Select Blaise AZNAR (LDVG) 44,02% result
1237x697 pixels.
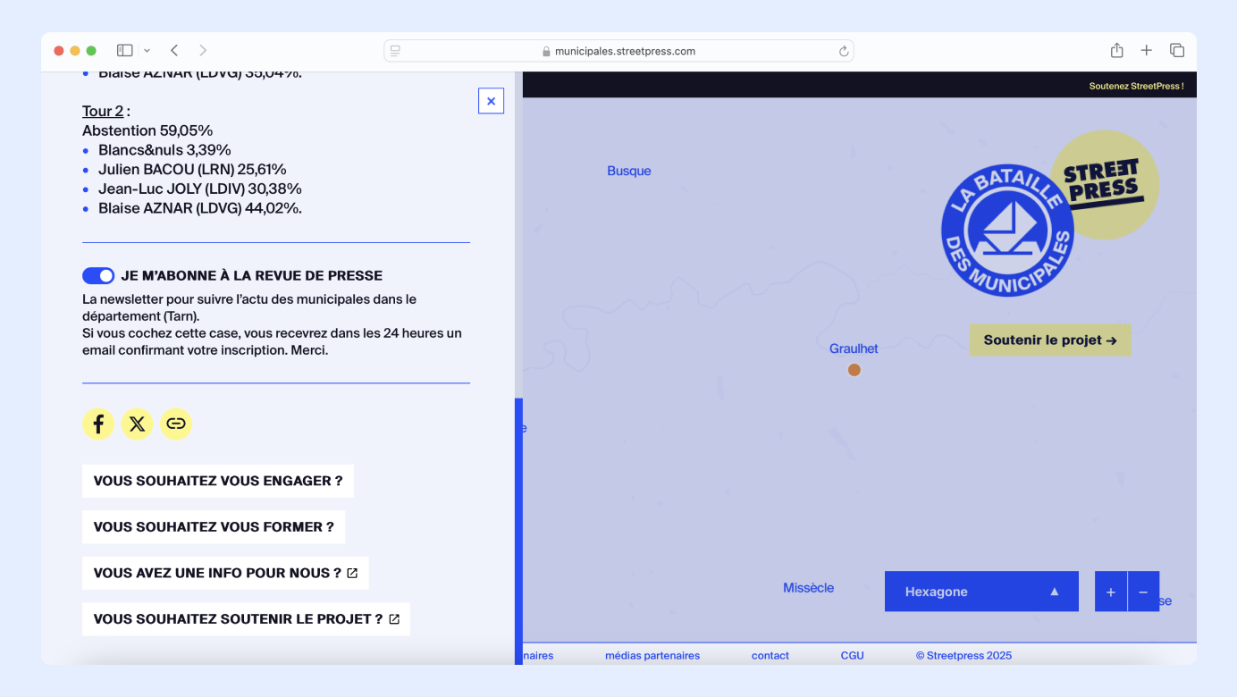coord(200,208)
